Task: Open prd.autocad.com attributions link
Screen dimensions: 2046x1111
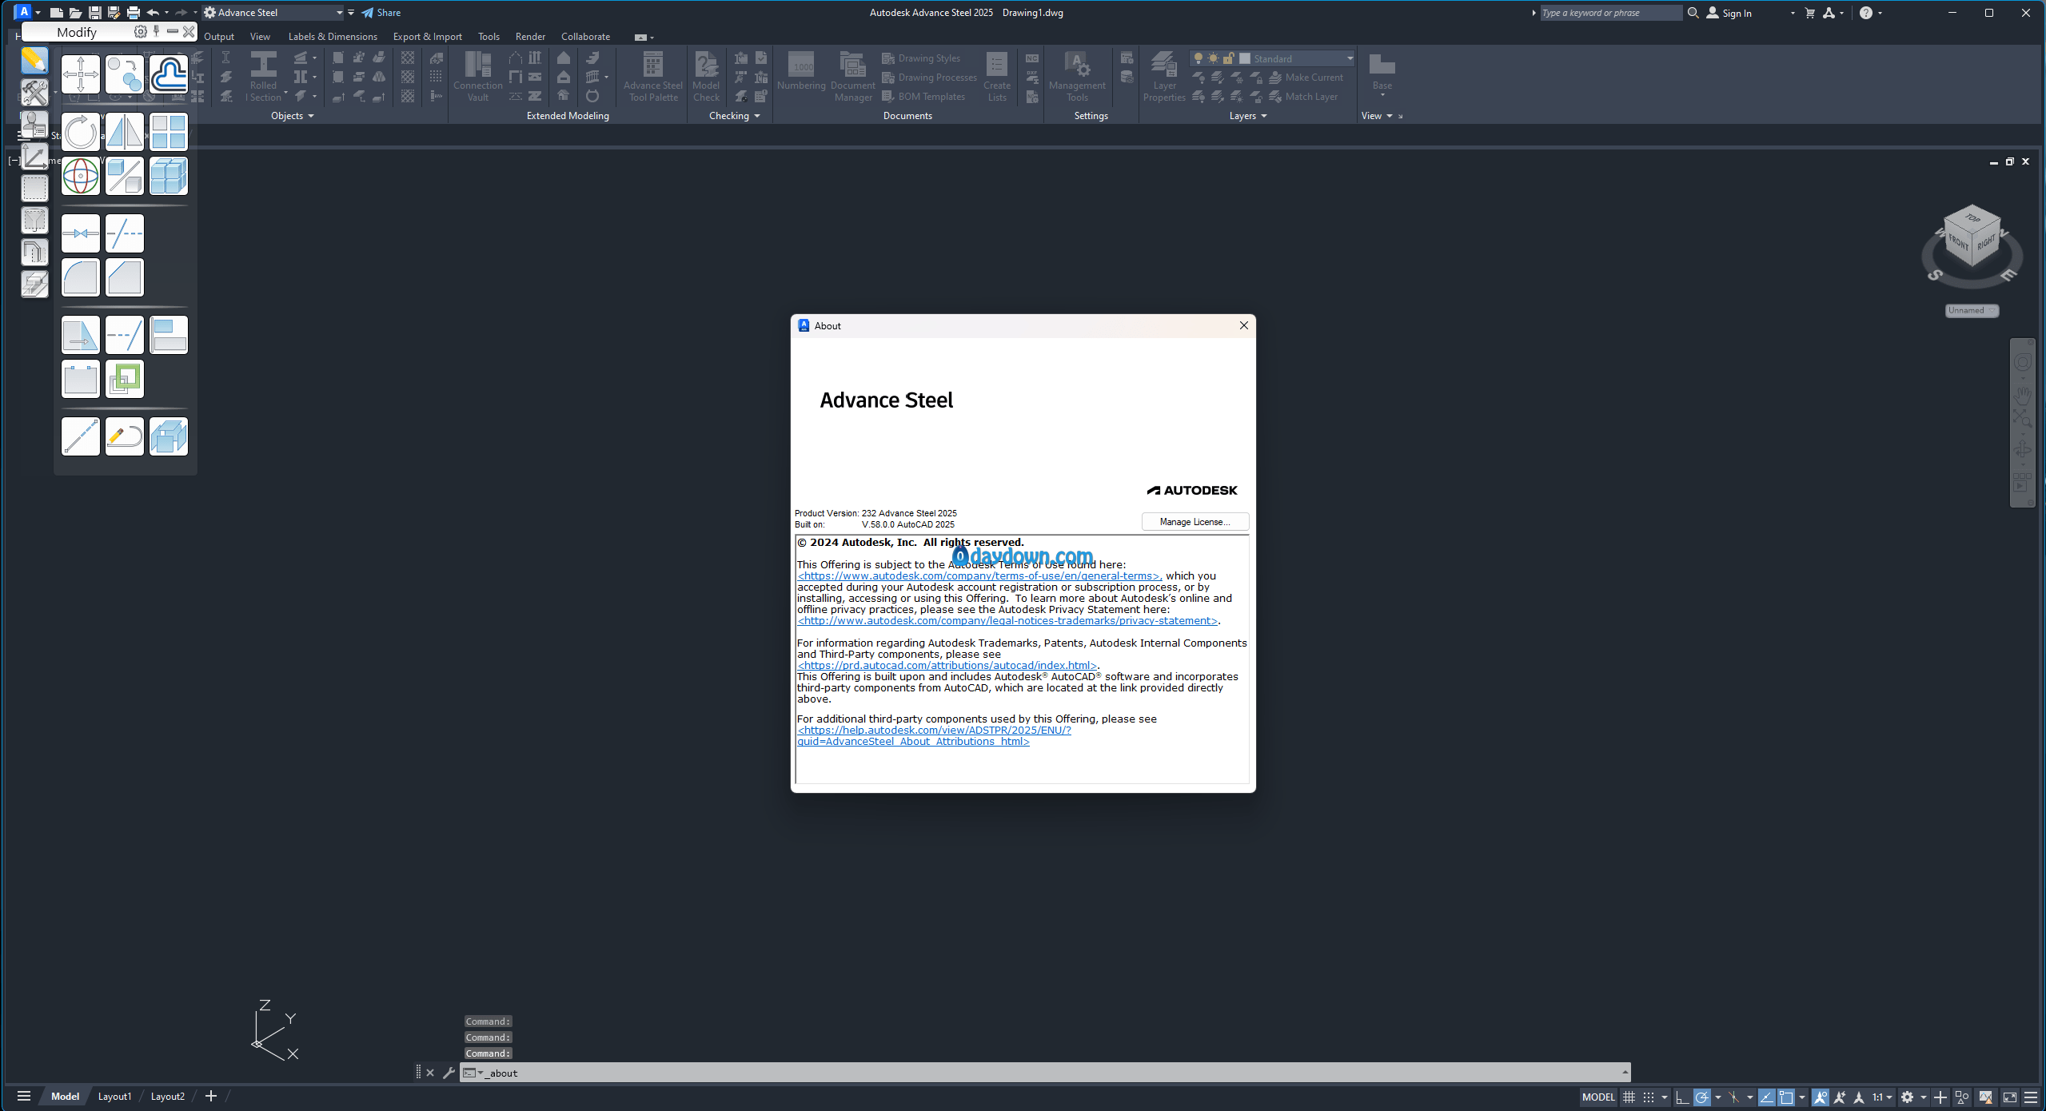Action: (x=947, y=665)
